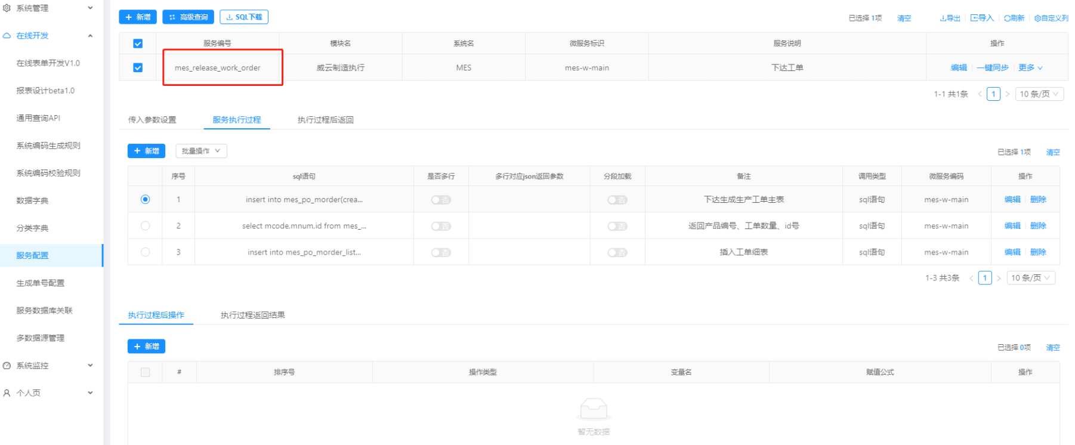Open 报表设计beta1.0 menu item
1075x445 pixels.
tap(45, 91)
